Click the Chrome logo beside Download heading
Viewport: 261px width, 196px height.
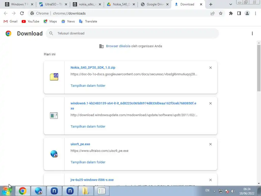click(8, 33)
